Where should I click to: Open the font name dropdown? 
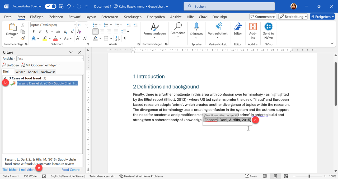pyautogui.click(x=74, y=25)
